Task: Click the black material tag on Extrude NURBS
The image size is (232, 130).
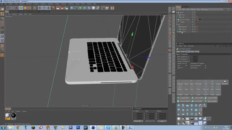Action: [200, 19]
